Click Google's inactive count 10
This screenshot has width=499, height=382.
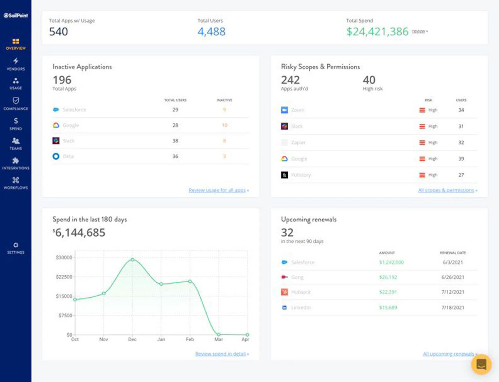pos(225,125)
